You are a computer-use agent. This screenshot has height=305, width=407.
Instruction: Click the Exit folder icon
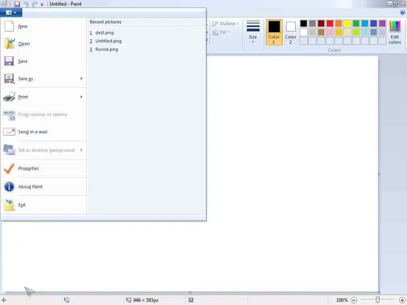[x=10, y=205]
